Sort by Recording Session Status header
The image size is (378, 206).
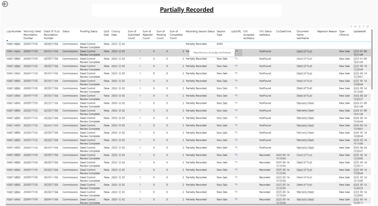[200, 32]
